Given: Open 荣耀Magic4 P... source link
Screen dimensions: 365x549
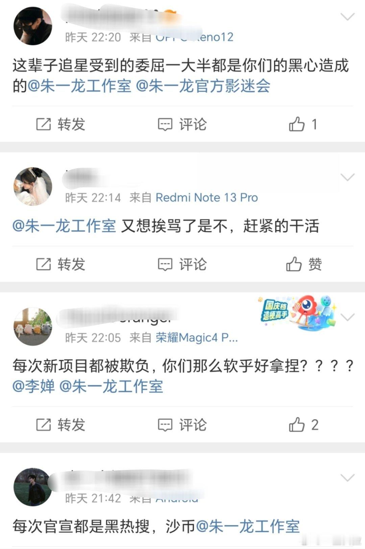Looking at the screenshot, I should tap(197, 338).
